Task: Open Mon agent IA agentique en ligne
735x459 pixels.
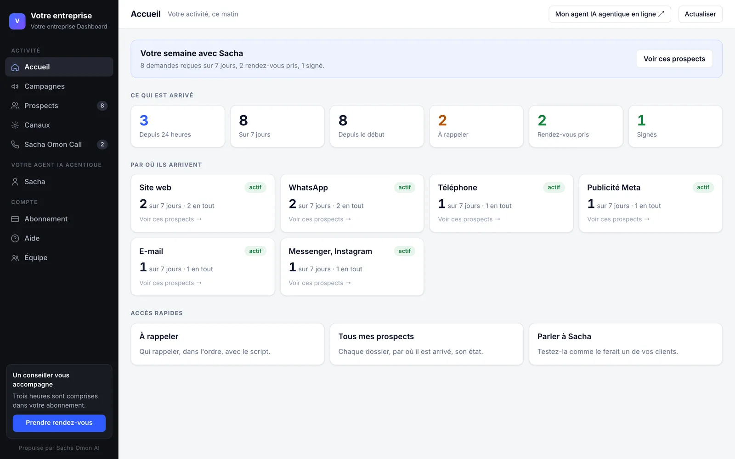Action: tap(610, 14)
